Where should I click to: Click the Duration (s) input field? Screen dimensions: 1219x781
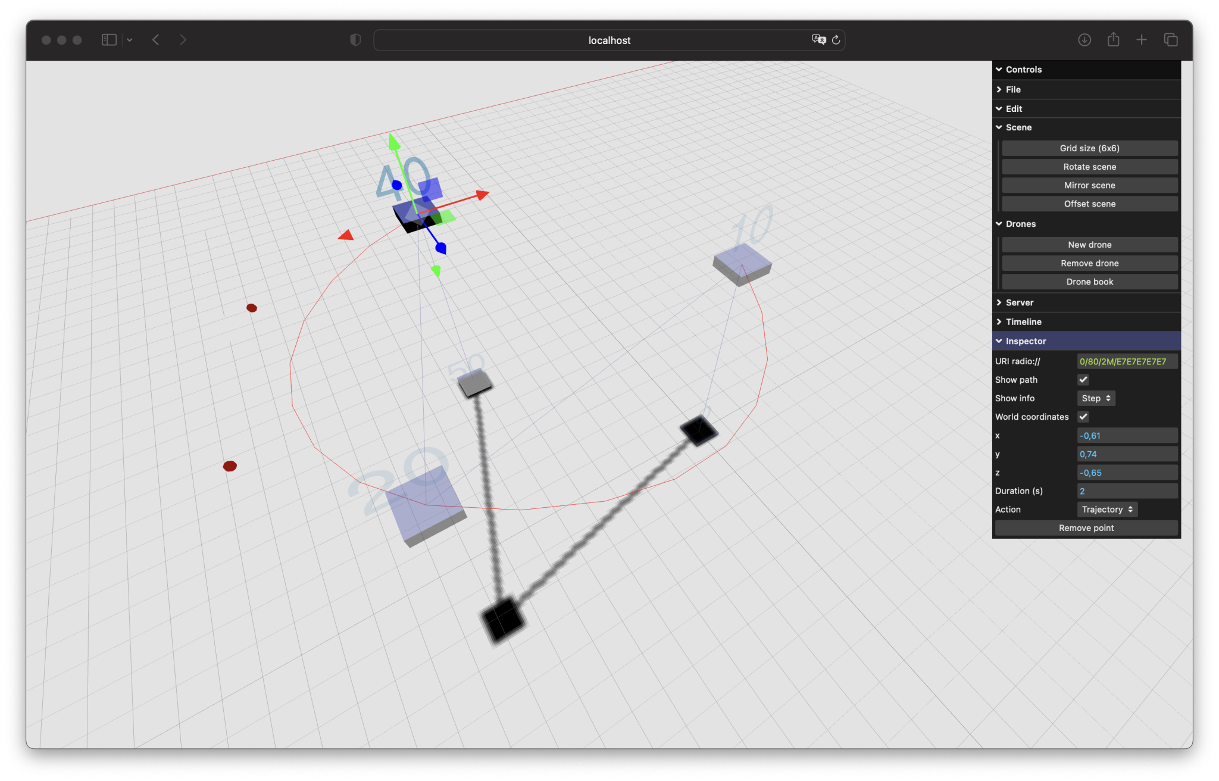[x=1127, y=491]
